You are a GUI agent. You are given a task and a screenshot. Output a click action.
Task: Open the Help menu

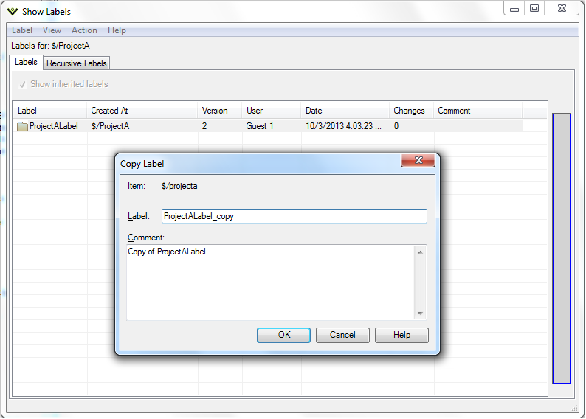117,30
